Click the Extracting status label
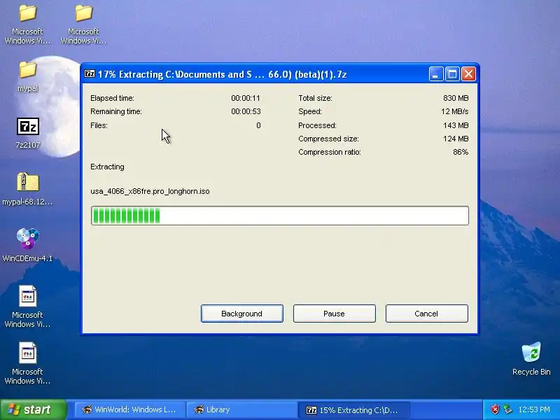 (x=107, y=167)
